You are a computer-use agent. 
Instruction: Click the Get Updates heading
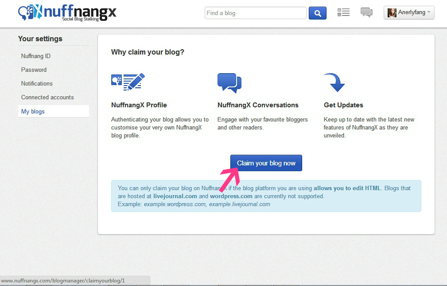click(343, 105)
